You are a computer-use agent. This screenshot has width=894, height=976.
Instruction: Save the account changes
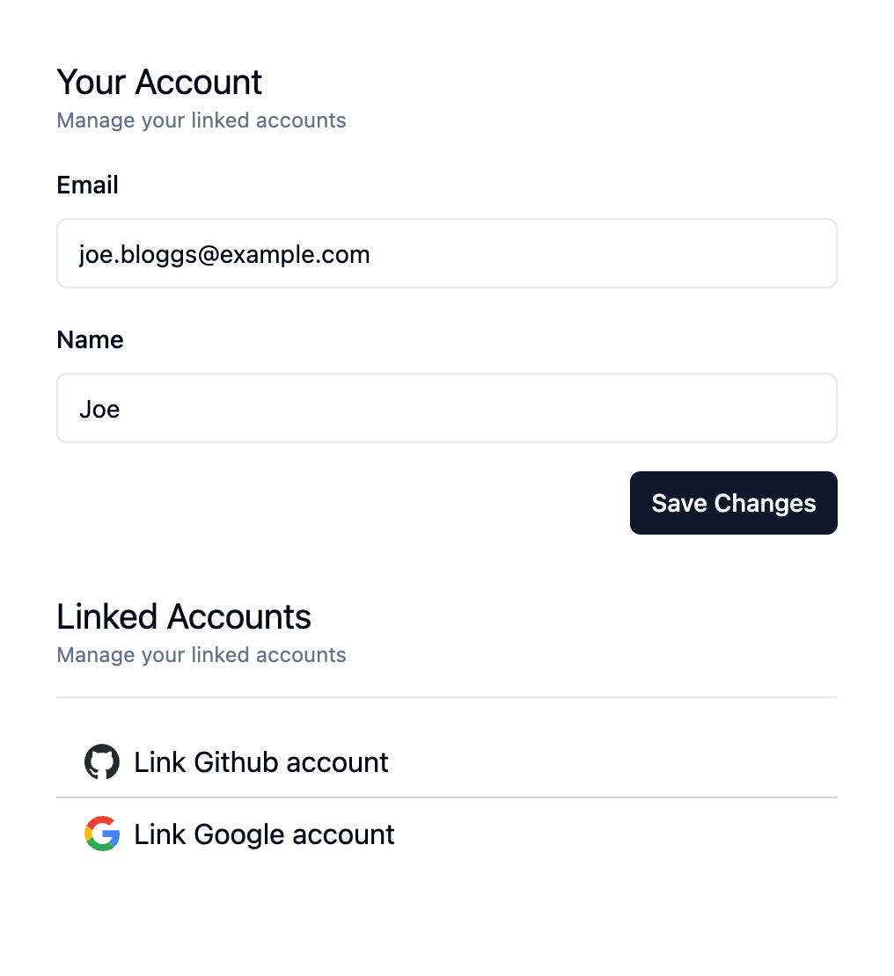click(733, 503)
